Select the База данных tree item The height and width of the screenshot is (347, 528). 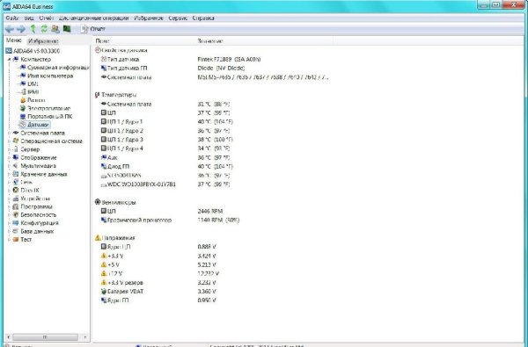click(33, 231)
